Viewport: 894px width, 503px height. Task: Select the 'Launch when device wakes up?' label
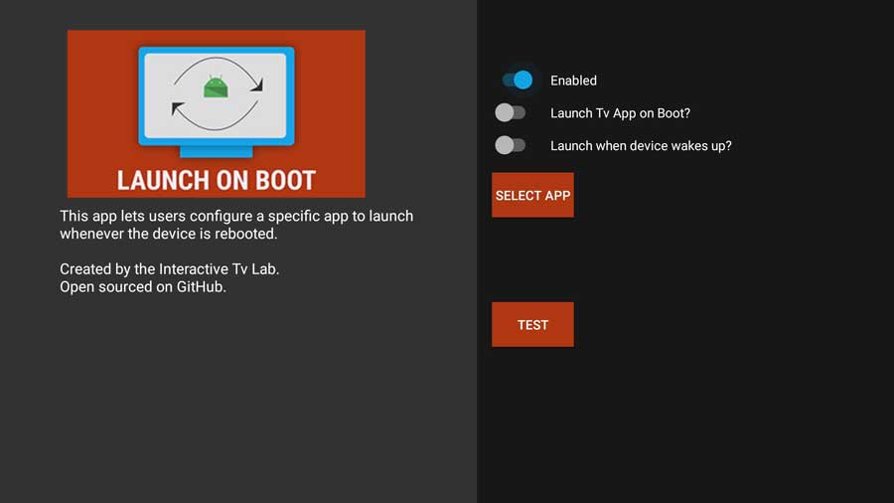(x=641, y=145)
